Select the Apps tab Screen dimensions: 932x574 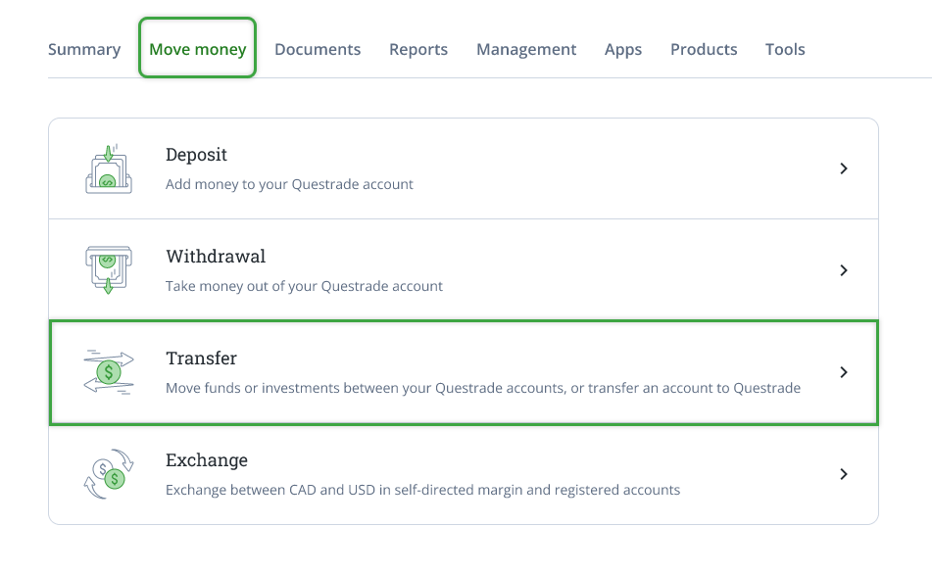(x=623, y=49)
